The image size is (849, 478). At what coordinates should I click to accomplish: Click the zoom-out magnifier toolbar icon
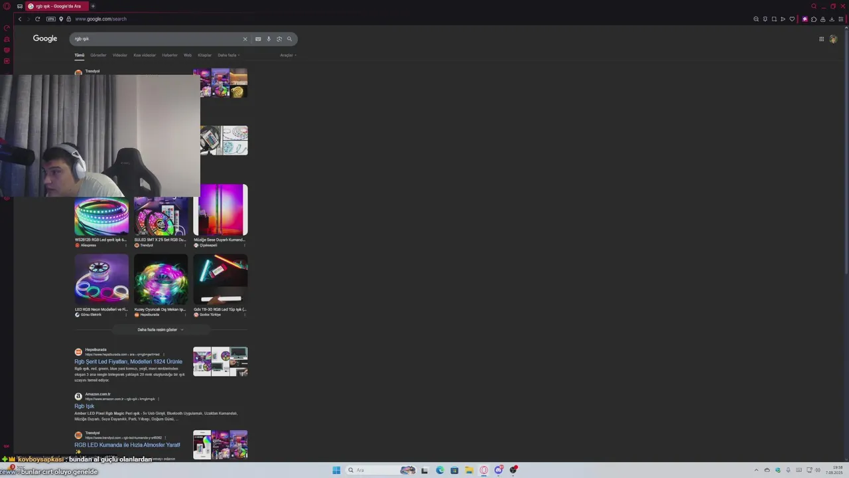pyautogui.click(x=756, y=19)
